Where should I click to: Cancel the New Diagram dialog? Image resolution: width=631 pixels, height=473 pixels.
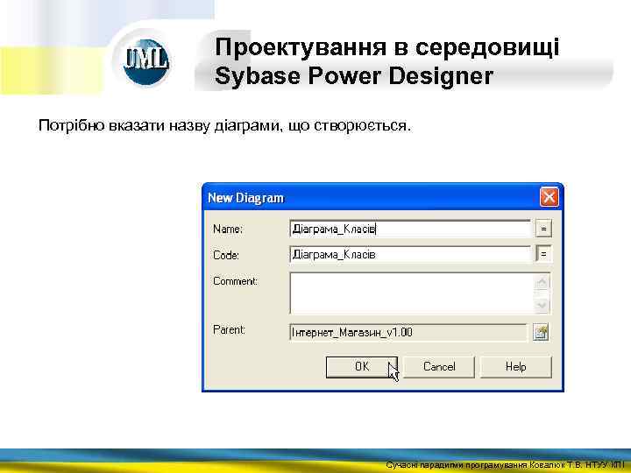pyautogui.click(x=439, y=367)
